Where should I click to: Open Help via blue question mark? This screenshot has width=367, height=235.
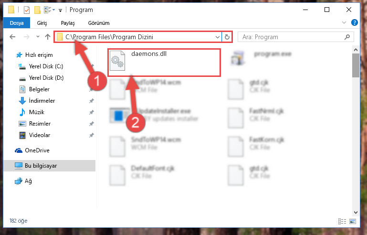pyautogui.click(x=355, y=22)
